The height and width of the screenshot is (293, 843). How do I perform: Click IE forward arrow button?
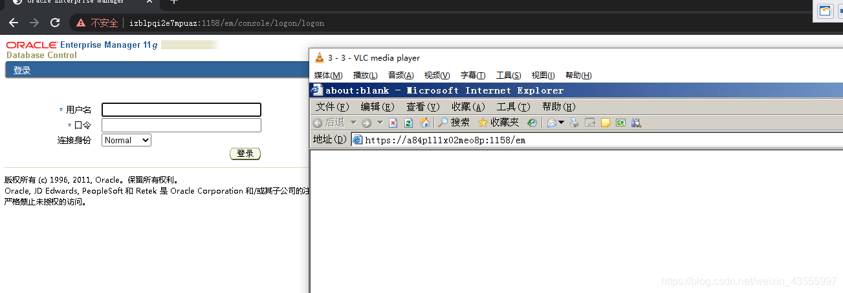(366, 123)
